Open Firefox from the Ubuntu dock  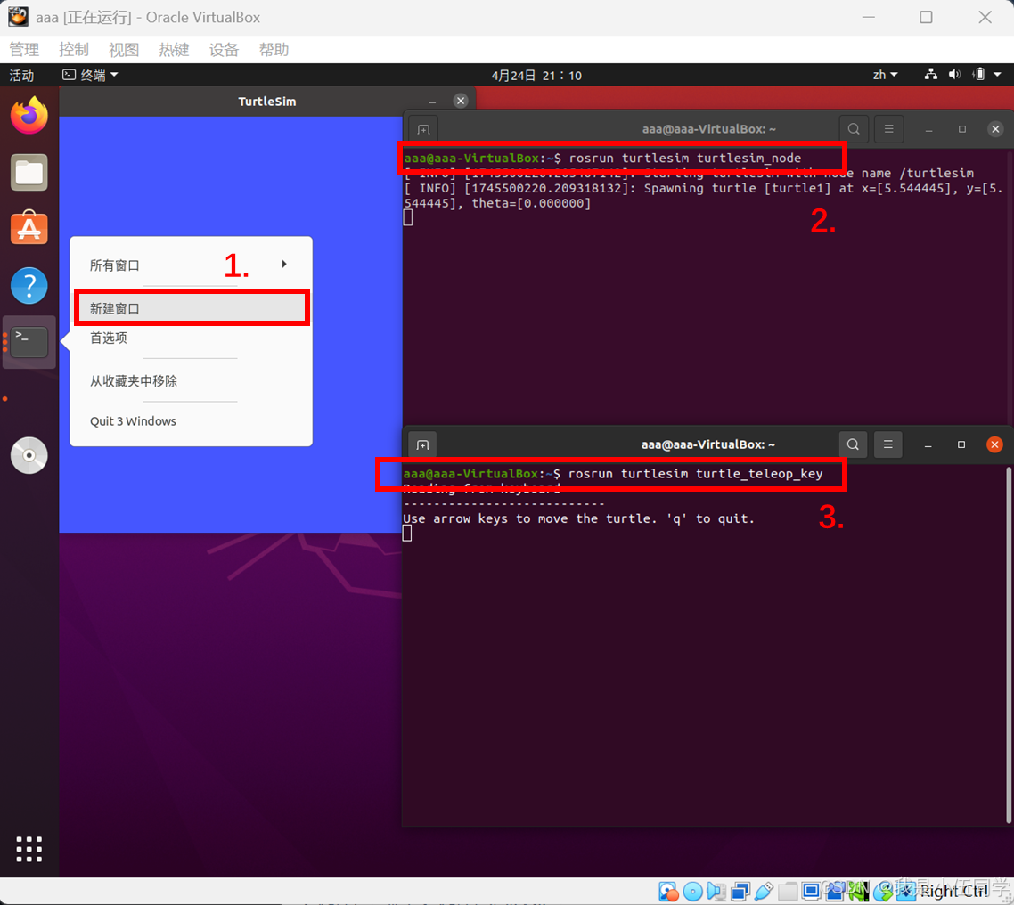point(29,116)
